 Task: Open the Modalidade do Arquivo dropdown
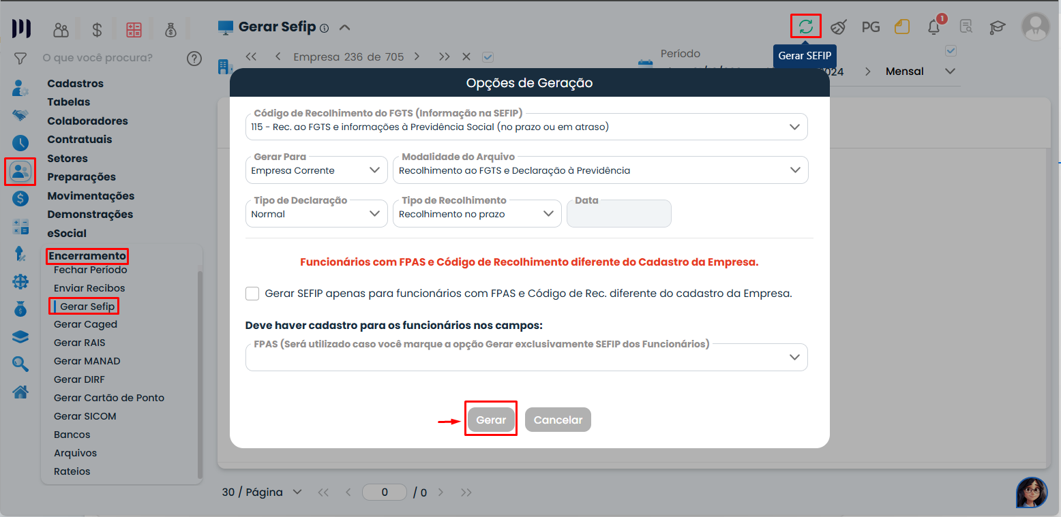[601, 170]
